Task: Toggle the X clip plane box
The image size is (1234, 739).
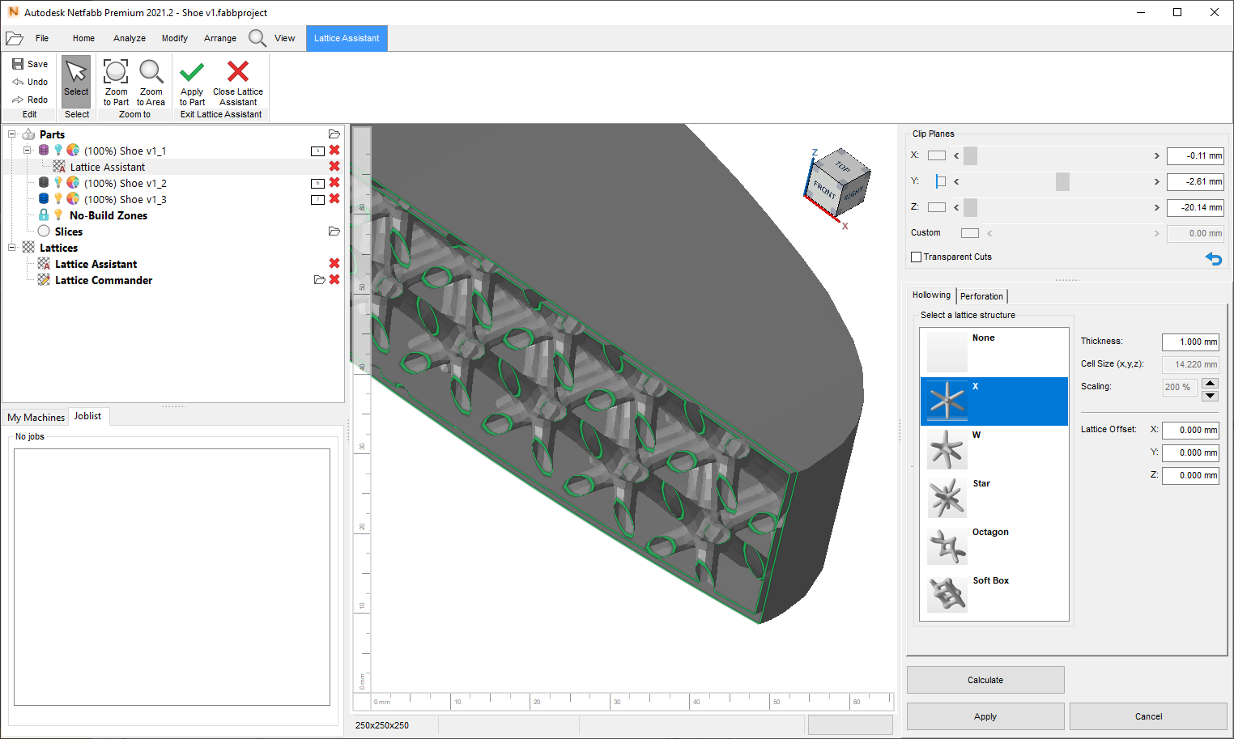Action: [x=937, y=155]
